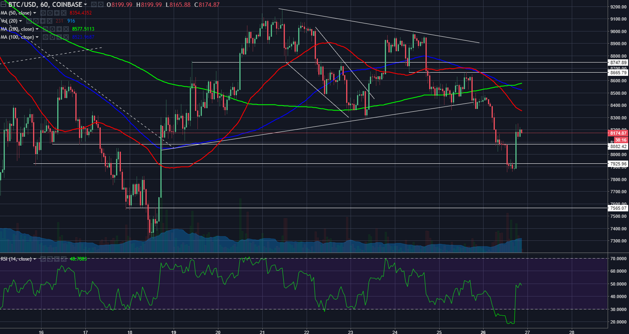
Task: Select the 7925.96 horizontal line price tag
Action: point(618,164)
